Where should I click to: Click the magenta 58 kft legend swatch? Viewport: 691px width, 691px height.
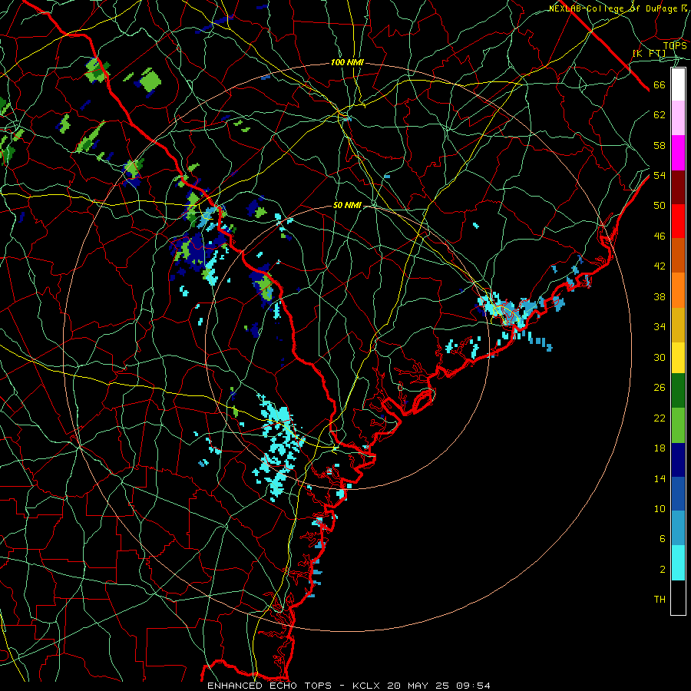(678, 153)
